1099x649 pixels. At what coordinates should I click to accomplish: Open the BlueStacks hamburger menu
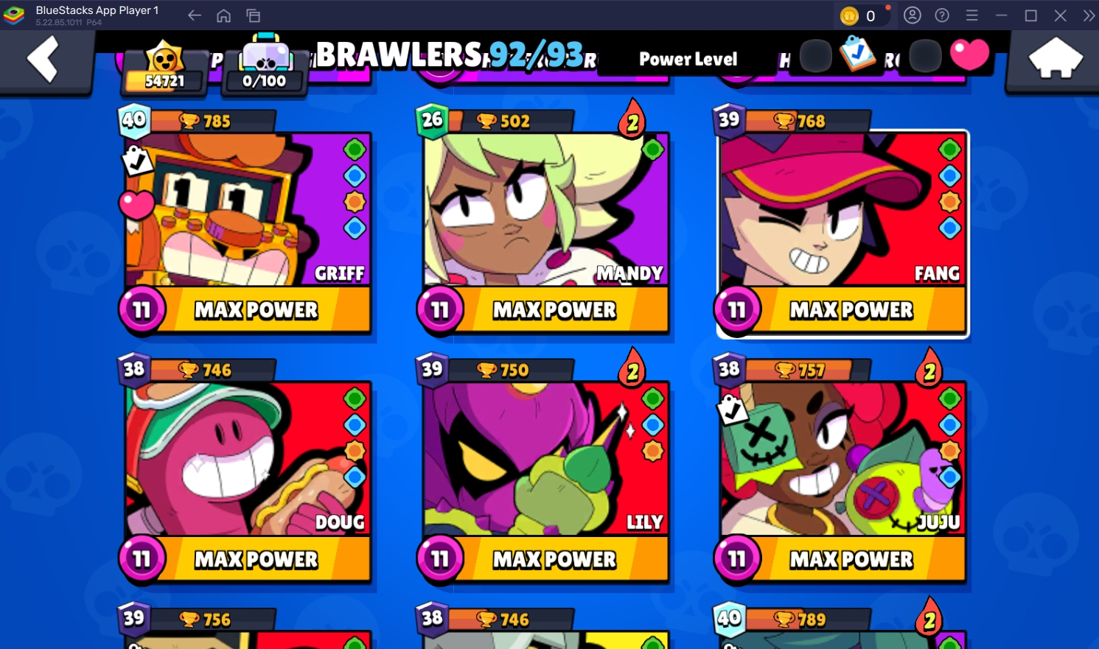tap(971, 15)
